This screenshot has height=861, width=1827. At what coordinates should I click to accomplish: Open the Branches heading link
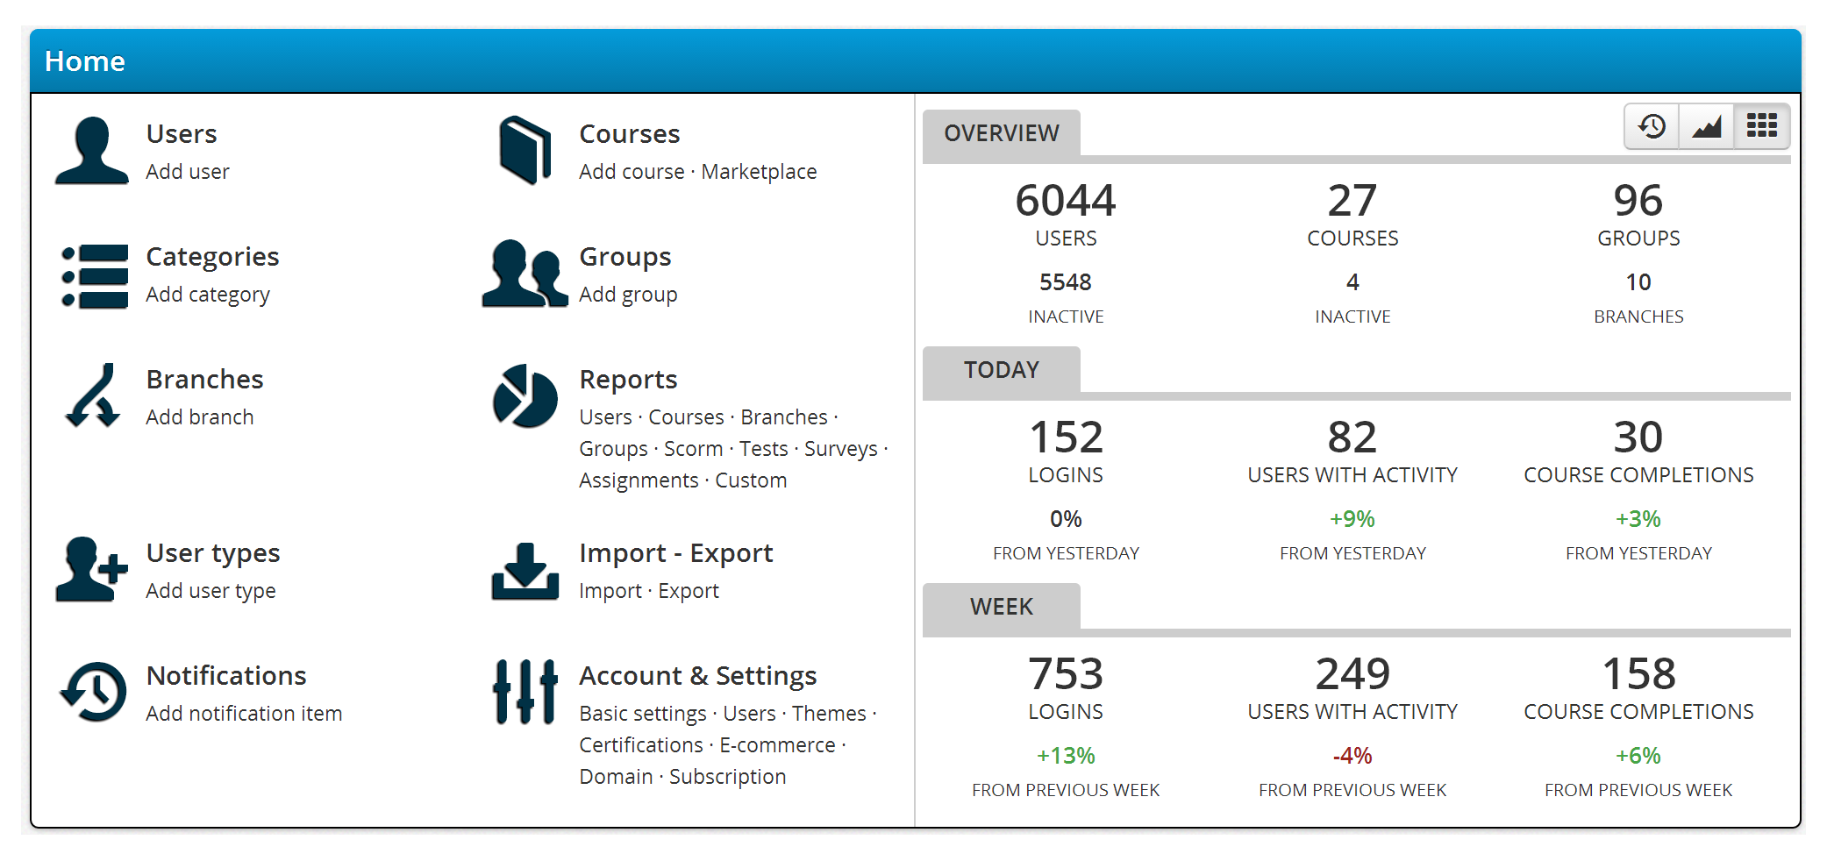point(204,380)
